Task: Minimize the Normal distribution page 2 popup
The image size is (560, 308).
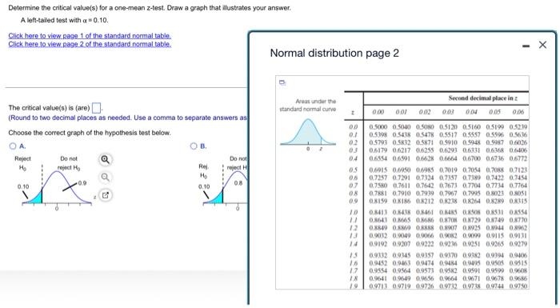Action: point(526,46)
